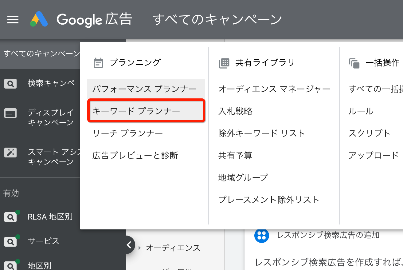Open オーディエンス マネージャー
Viewport: 403px width, 270px height.
(x=274, y=89)
